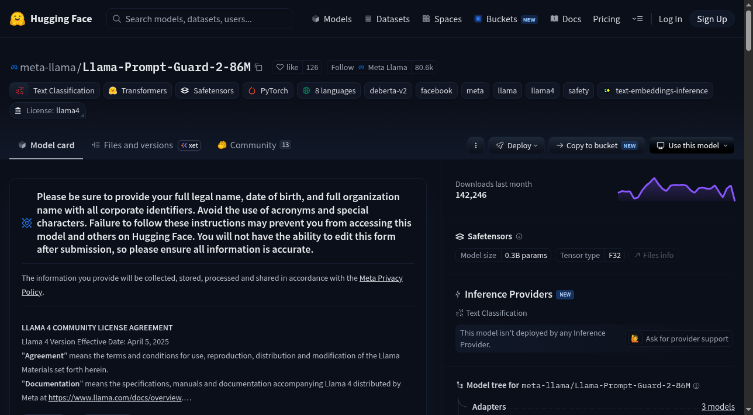Click the Text Classification tag

pos(54,90)
